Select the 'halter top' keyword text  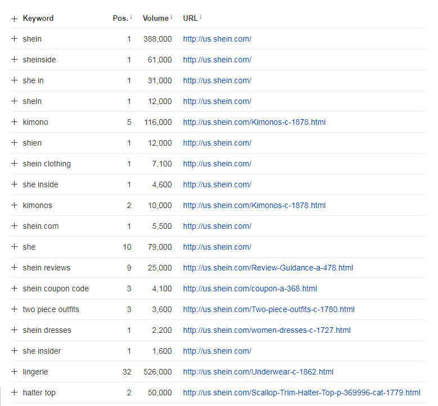click(39, 393)
